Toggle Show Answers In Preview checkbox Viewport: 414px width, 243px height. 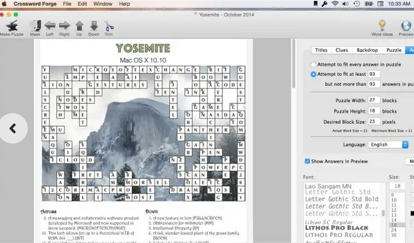click(307, 161)
